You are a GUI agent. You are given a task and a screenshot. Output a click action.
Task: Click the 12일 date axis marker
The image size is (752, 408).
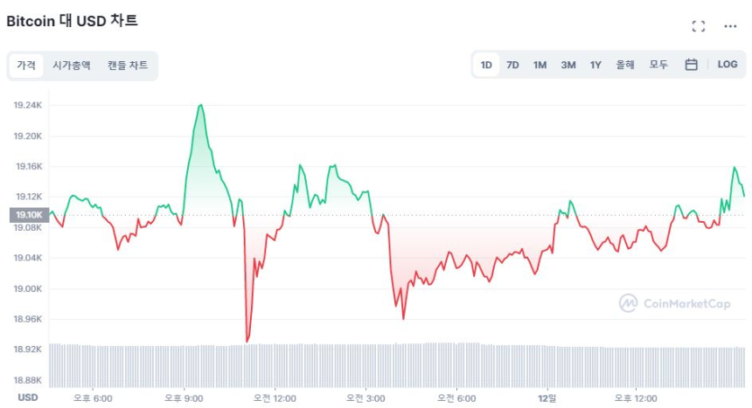(x=548, y=398)
